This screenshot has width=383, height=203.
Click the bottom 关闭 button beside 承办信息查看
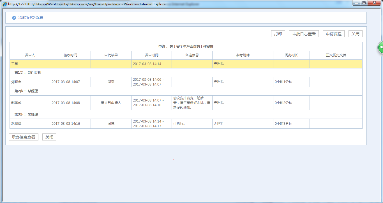tap(49, 137)
